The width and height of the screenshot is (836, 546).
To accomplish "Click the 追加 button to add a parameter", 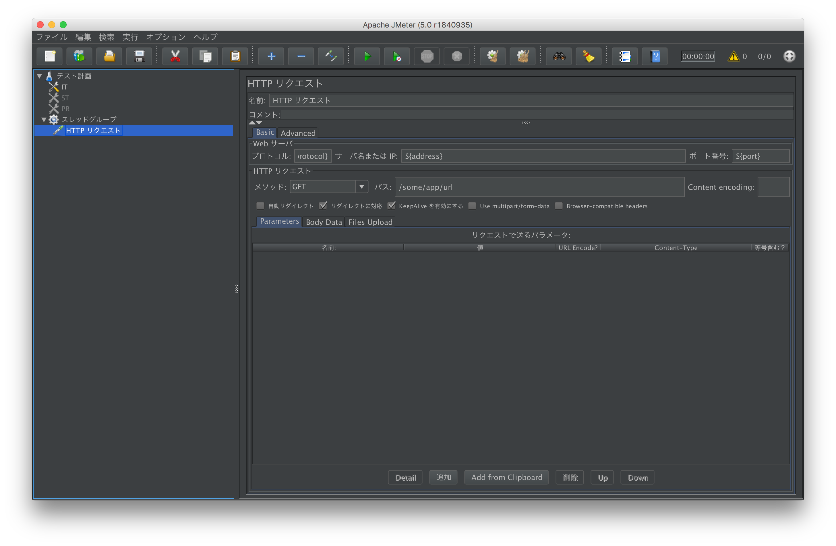I will click(x=443, y=477).
